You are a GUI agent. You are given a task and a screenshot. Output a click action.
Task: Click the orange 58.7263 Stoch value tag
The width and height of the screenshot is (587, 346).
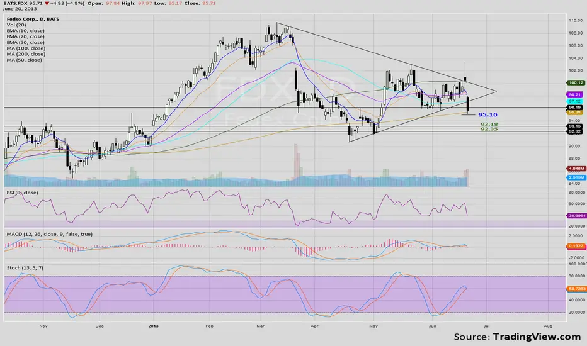click(x=576, y=289)
